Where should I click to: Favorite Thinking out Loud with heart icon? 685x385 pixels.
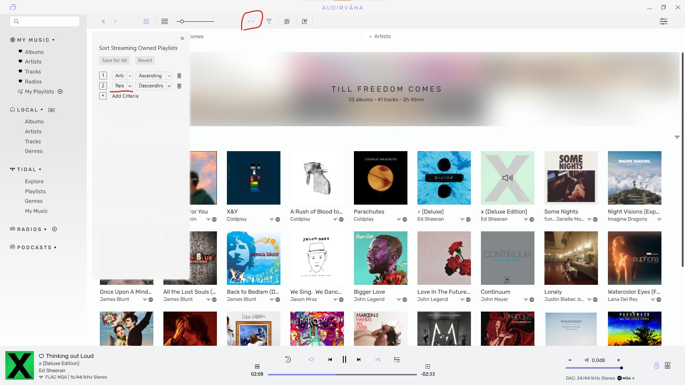(x=41, y=356)
